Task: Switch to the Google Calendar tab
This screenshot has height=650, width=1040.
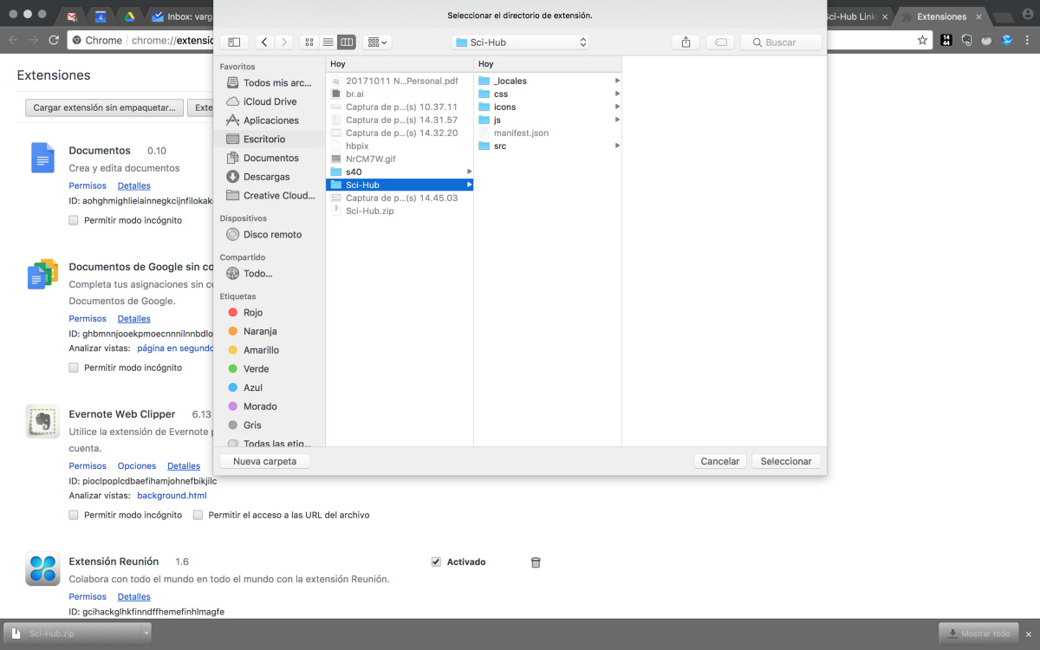Action: tap(101, 16)
